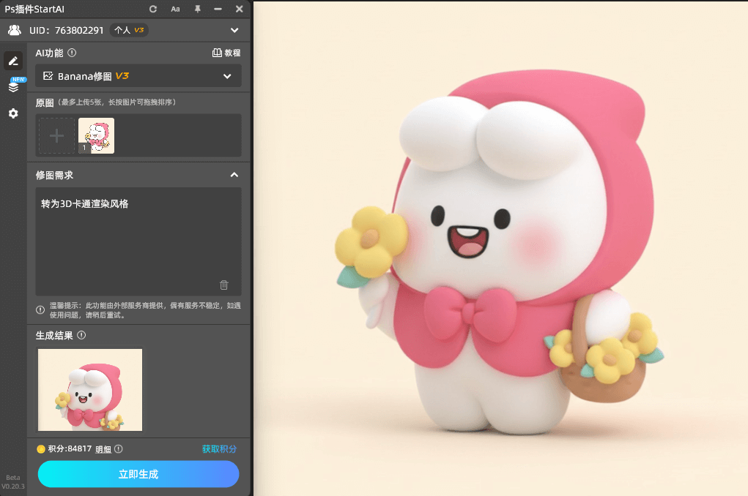
Task: Click the 明细 points detail link
Action: tap(104, 448)
